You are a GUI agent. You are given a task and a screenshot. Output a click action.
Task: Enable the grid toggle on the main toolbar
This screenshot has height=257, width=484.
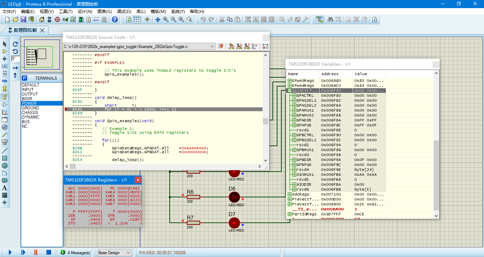click(x=137, y=20)
